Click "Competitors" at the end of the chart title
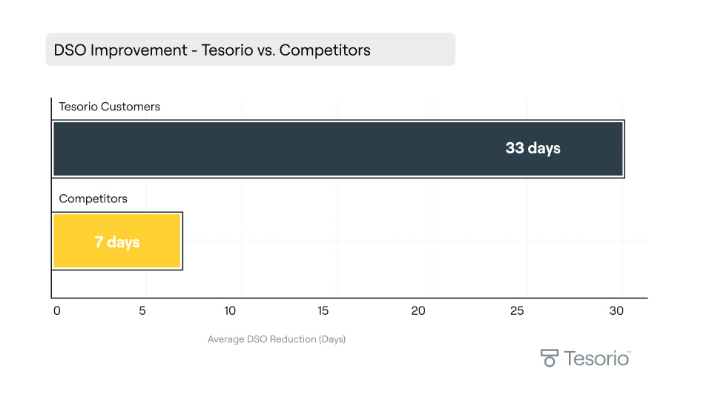 tap(325, 50)
